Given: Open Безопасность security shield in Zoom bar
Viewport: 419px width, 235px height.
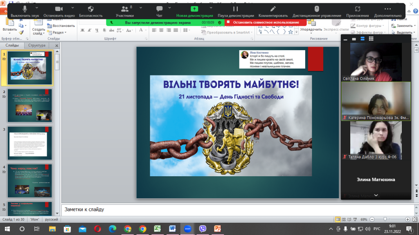Looking at the screenshot, I should (x=90, y=9).
